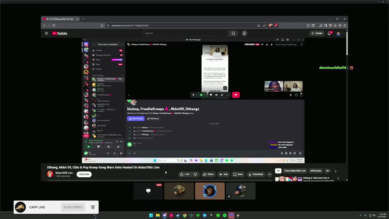Toggle camera in the Discord call controls
This screenshot has width=389, height=219.
201,95
